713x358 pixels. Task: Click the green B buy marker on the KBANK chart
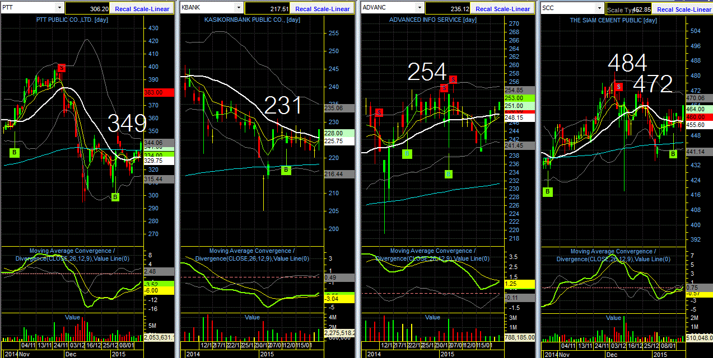286,170
